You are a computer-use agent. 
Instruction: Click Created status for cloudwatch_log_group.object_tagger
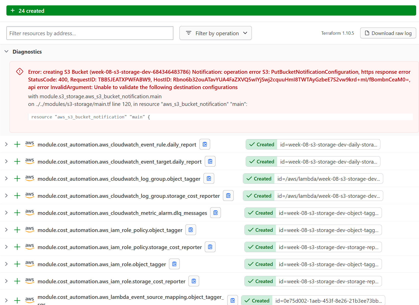coord(259,178)
